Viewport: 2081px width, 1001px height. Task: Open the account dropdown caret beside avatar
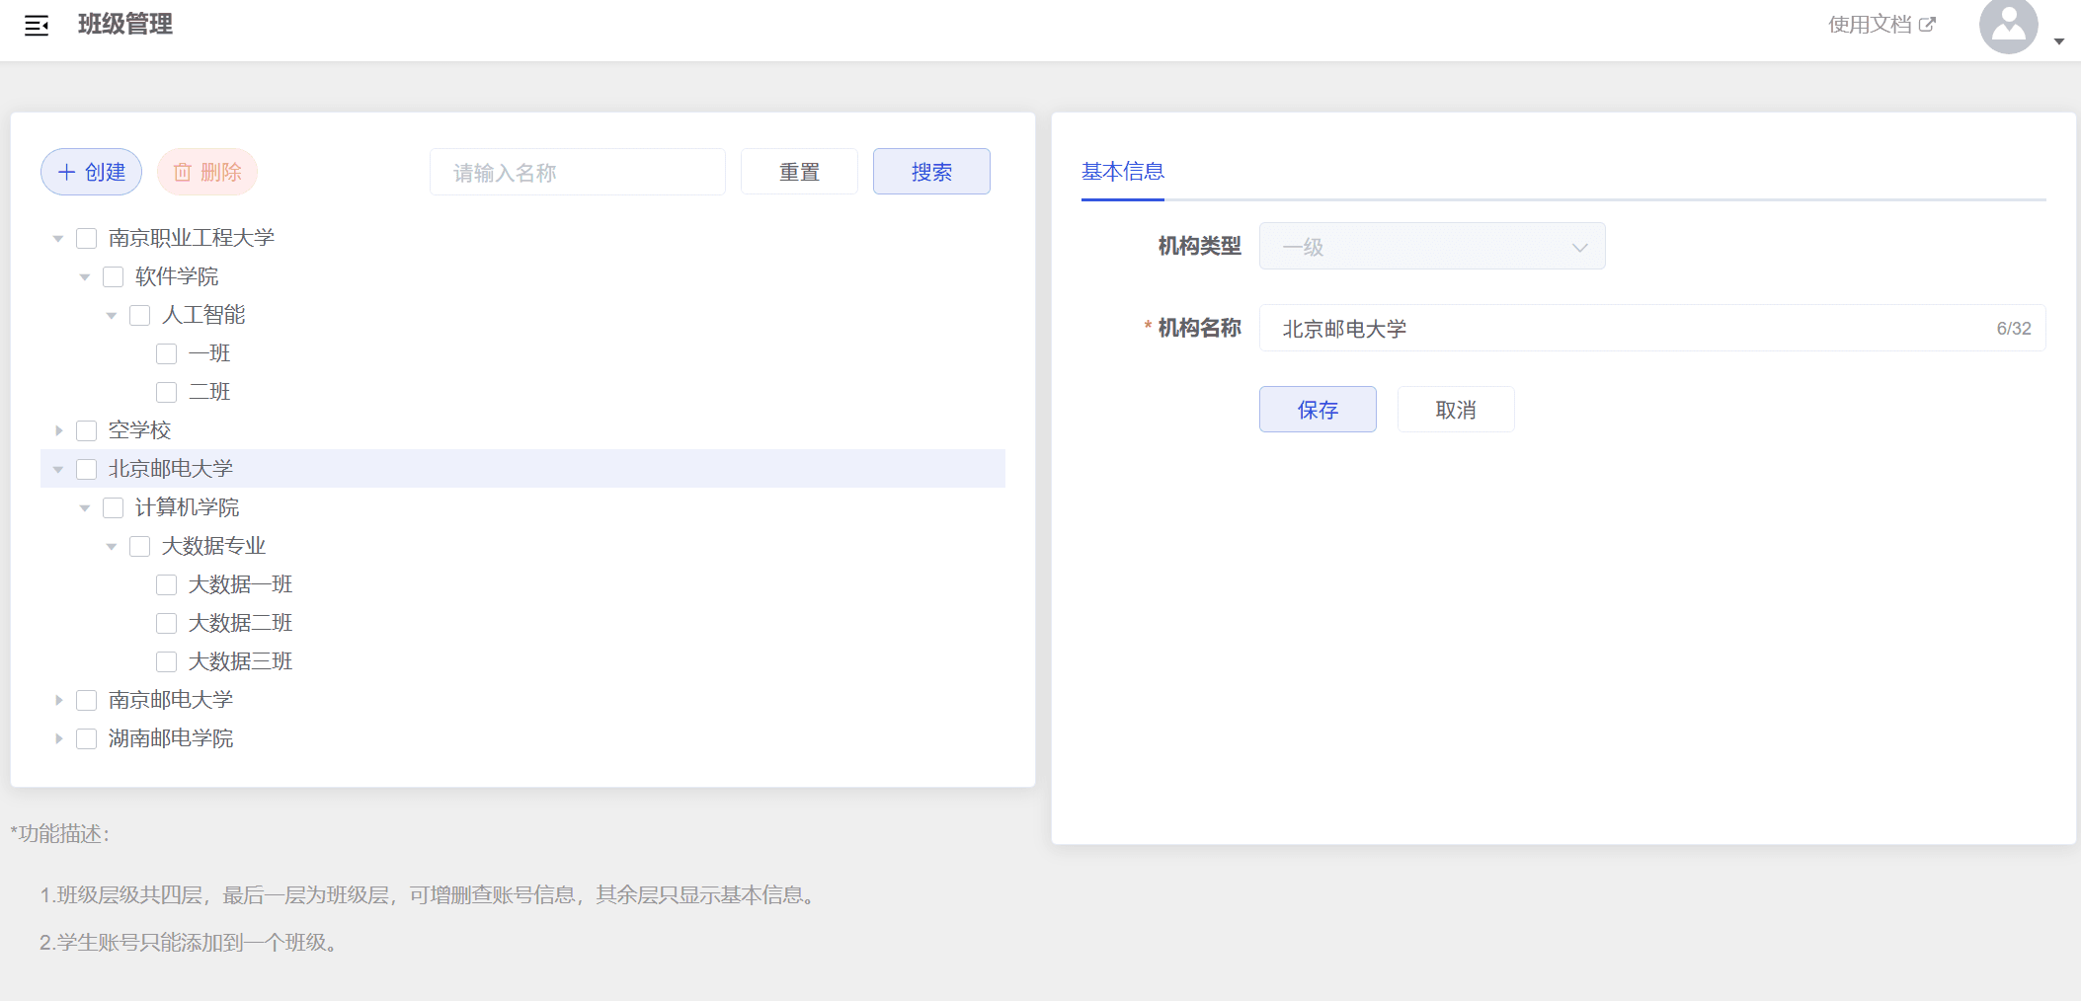2059,41
